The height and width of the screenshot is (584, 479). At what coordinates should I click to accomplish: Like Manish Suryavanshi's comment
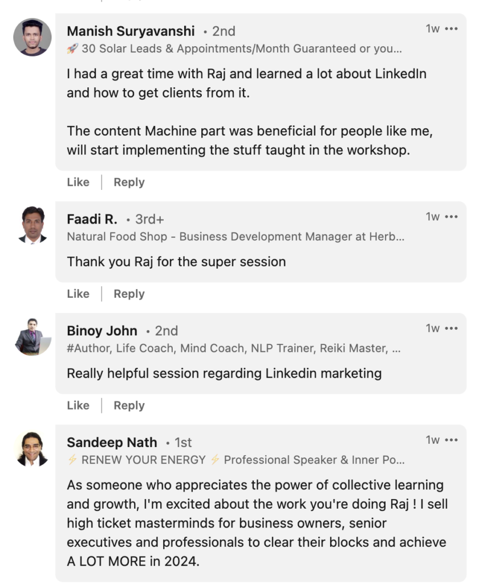click(x=78, y=182)
